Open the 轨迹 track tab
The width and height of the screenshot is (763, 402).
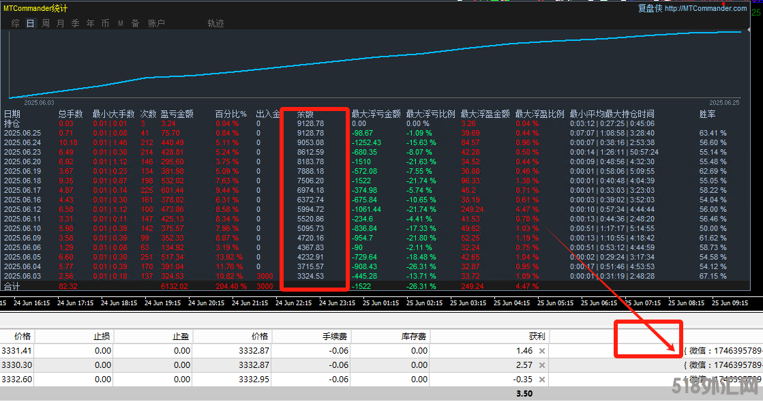coord(215,23)
